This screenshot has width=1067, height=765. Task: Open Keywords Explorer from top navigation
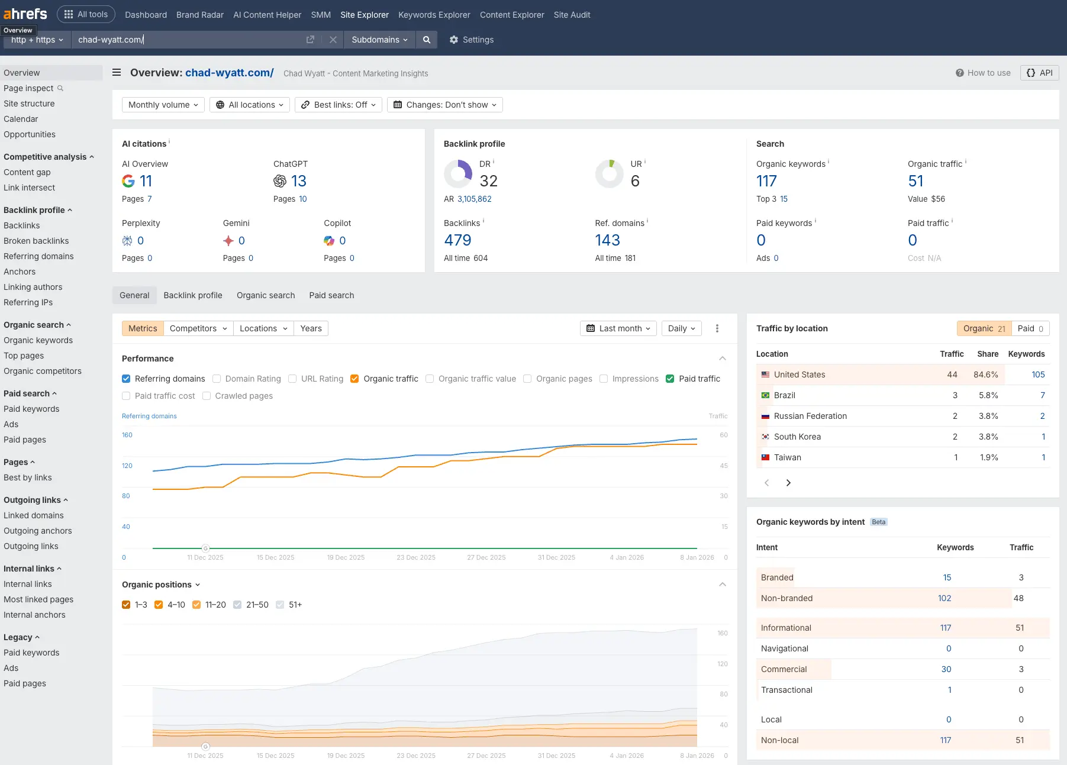tap(434, 15)
